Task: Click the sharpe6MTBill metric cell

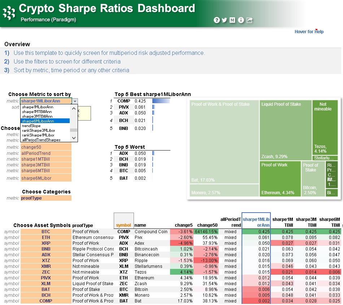Action: point(46,170)
